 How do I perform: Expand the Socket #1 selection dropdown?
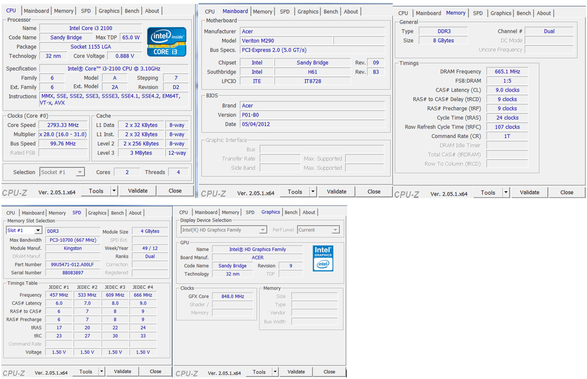[80, 172]
